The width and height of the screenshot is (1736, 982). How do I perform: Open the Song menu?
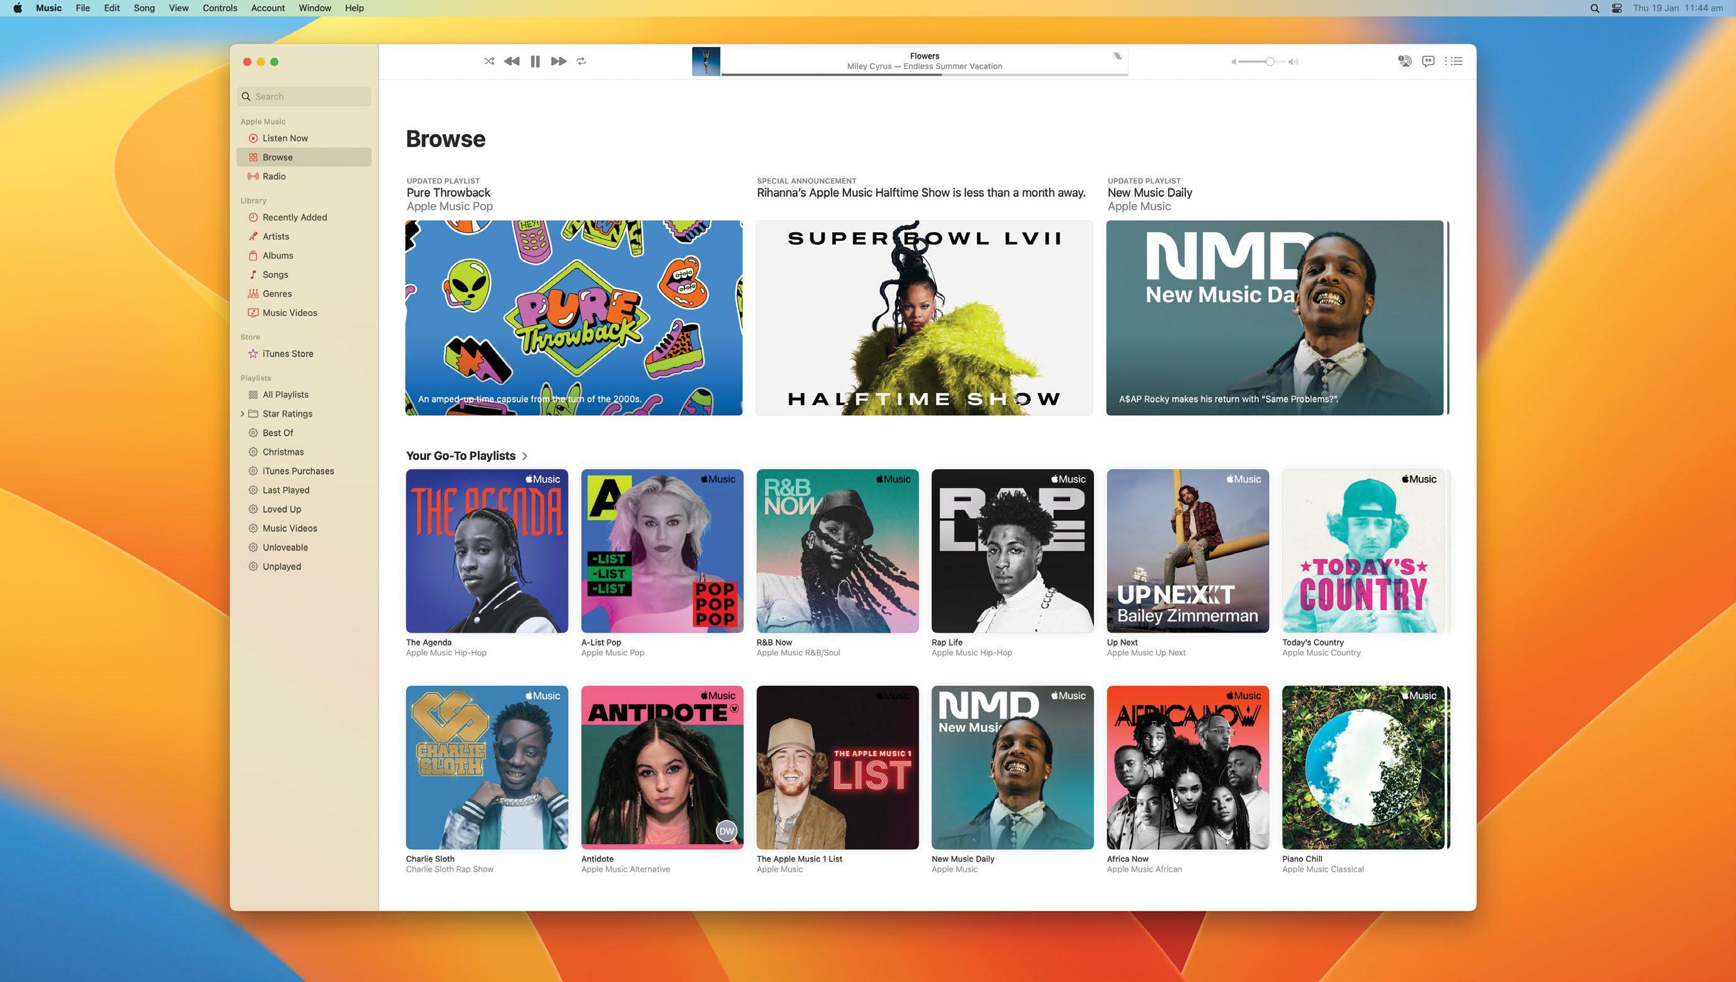click(143, 8)
